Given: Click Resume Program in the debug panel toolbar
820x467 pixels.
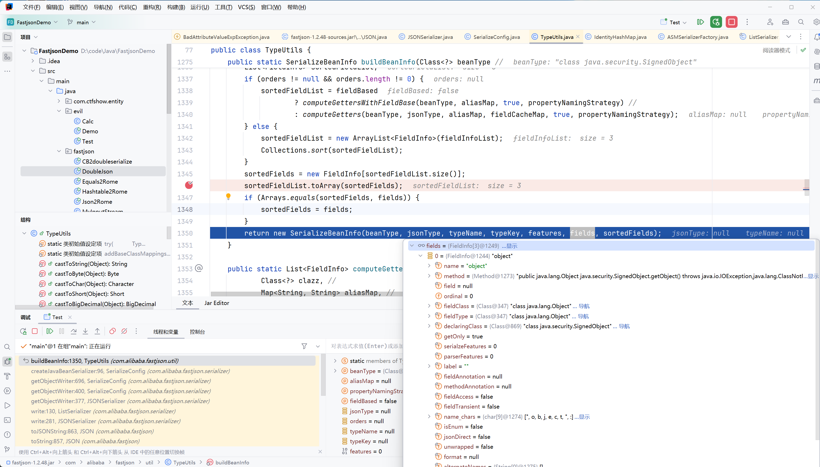Looking at the screenshot, I should click(50, 331).
